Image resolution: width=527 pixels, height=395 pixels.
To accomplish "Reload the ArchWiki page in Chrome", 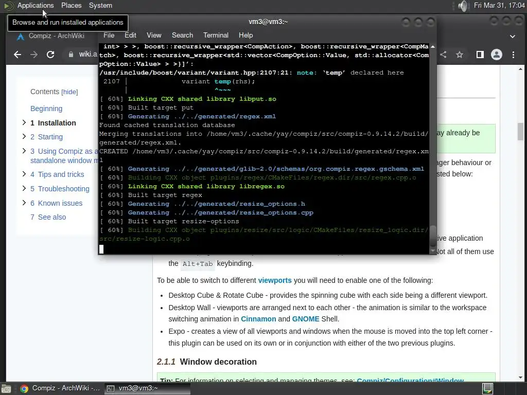I will (x=50, y=55).
